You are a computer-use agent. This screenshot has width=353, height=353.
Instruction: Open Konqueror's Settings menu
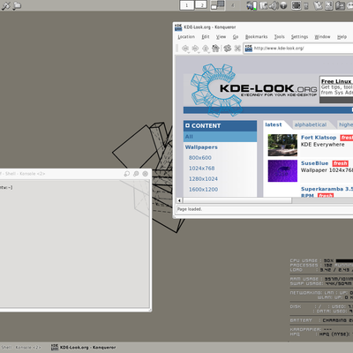pyautogui.click(x=299, y=37)
